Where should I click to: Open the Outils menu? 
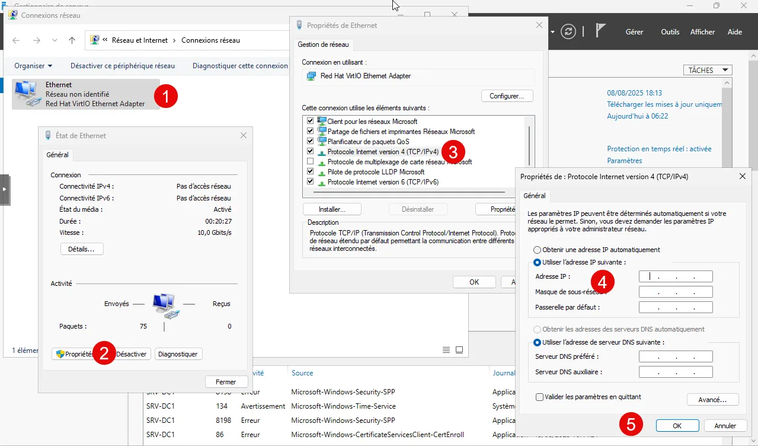(x=670, y=32)
